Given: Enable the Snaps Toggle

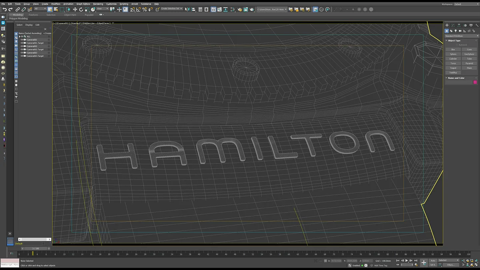Looking at the screenshot, I should (132, 9).
